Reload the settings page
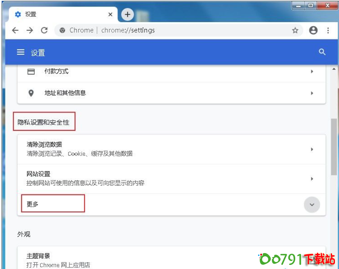Image resolution: width=339 pixels, height=269 pixels. point(44,30)
